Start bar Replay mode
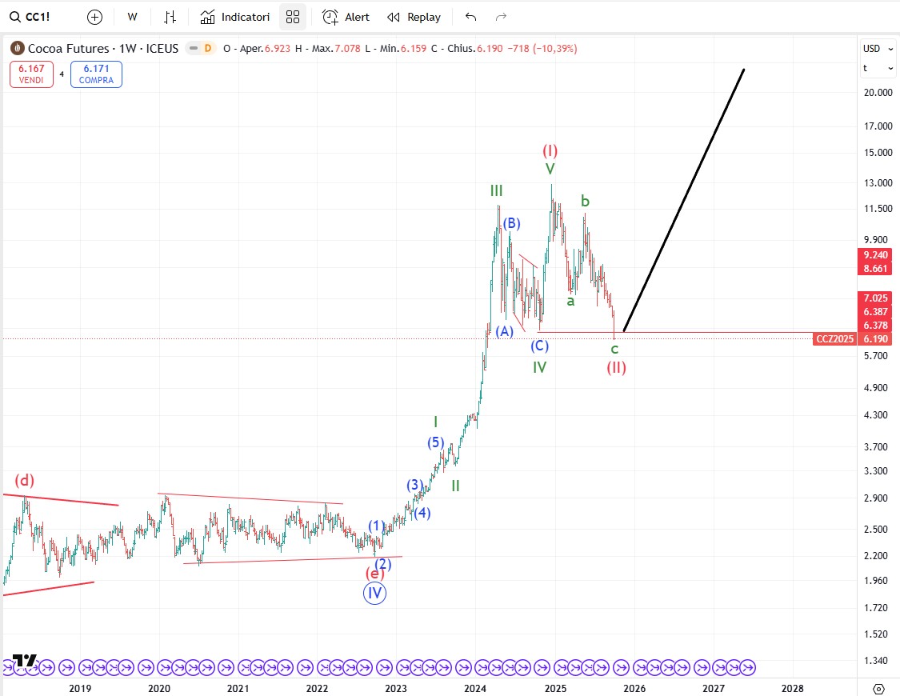900x696 pixels. (x=414, y=17)
